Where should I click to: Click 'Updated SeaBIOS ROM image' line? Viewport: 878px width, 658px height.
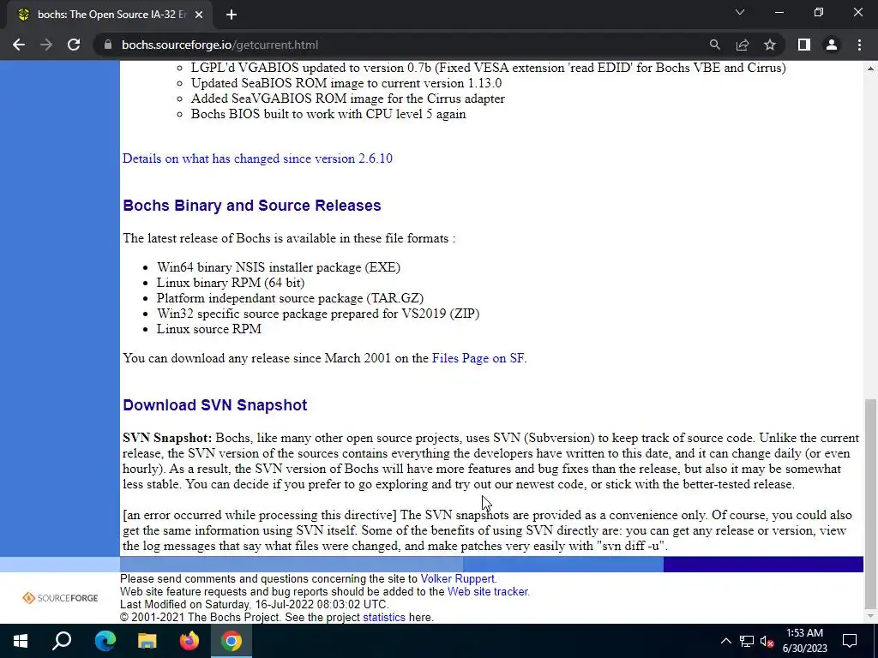346,83
